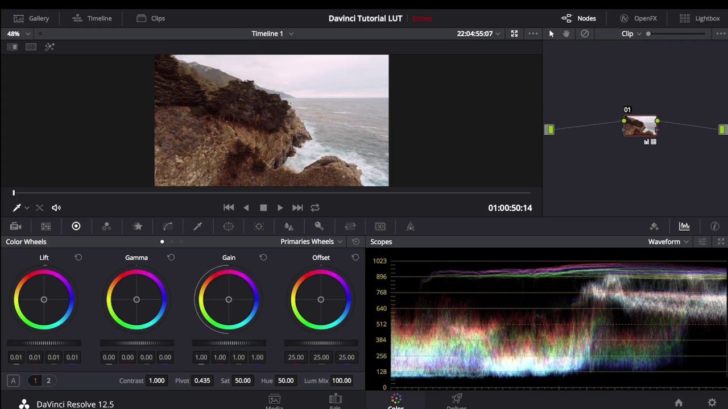This screenshot has width=728, height=409.
Task: Reset the Lift color wheel
Action: point(78,257)
